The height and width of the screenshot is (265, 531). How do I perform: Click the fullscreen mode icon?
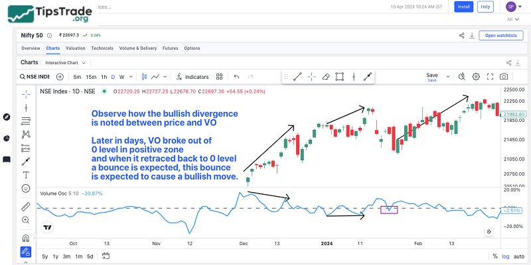click(x=490, y=77)
